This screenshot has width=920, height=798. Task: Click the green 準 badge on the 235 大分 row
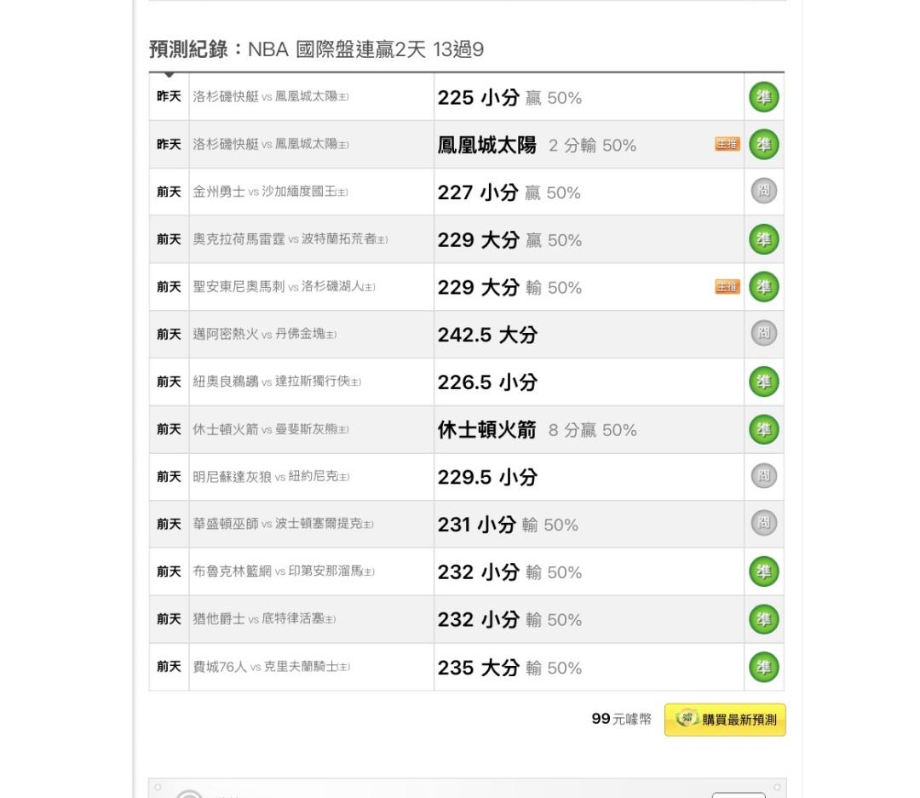(763, 667)
